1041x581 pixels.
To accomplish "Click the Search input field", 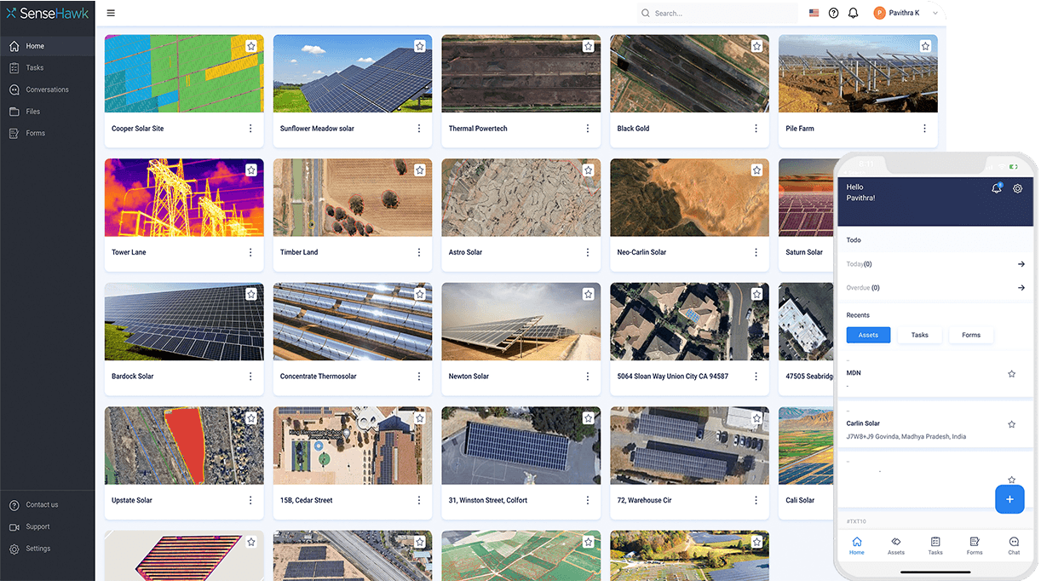I will click(717, 14).
